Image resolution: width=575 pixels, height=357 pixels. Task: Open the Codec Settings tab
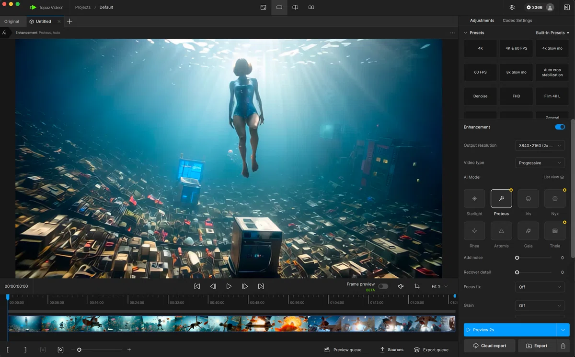517,21
